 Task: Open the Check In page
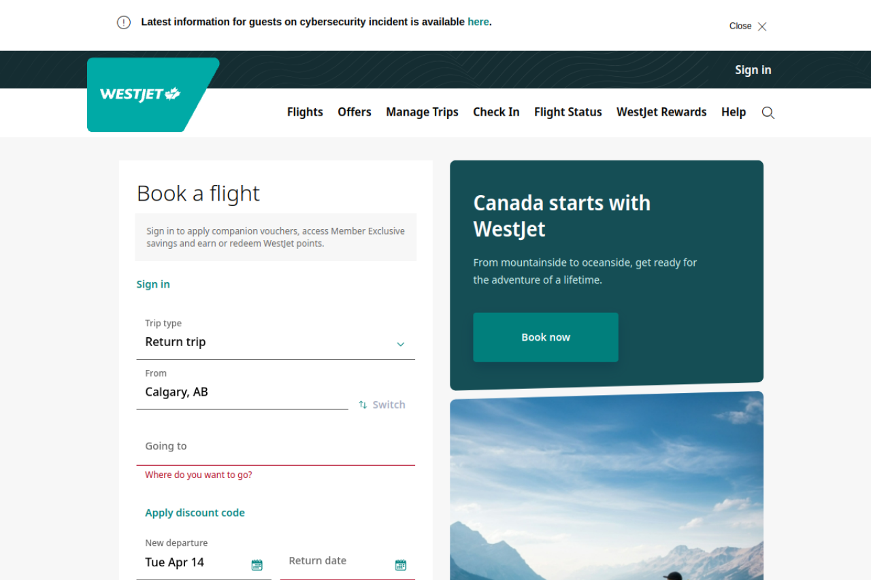(x=496, y=112)
